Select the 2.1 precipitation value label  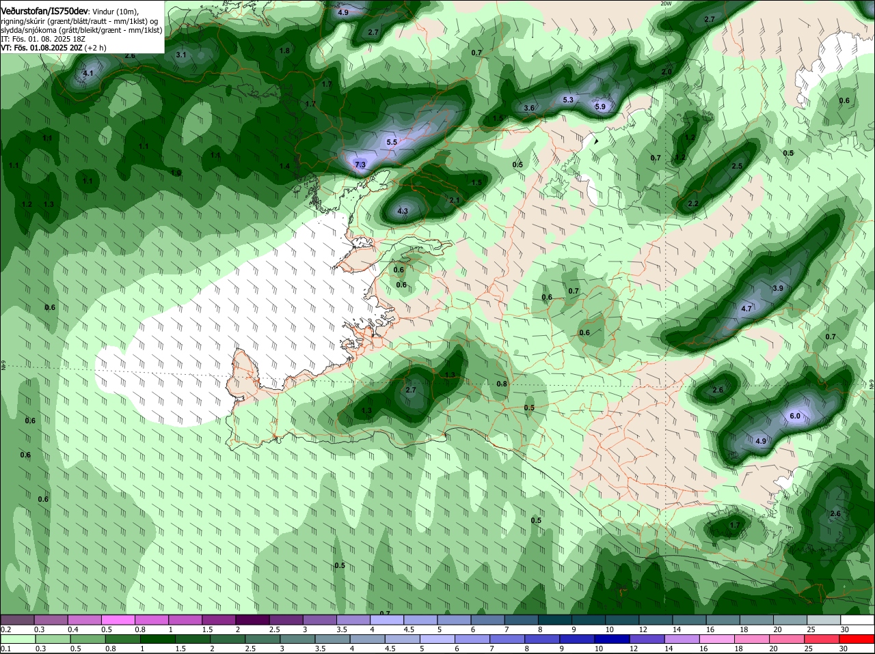[x=455, y=200]
